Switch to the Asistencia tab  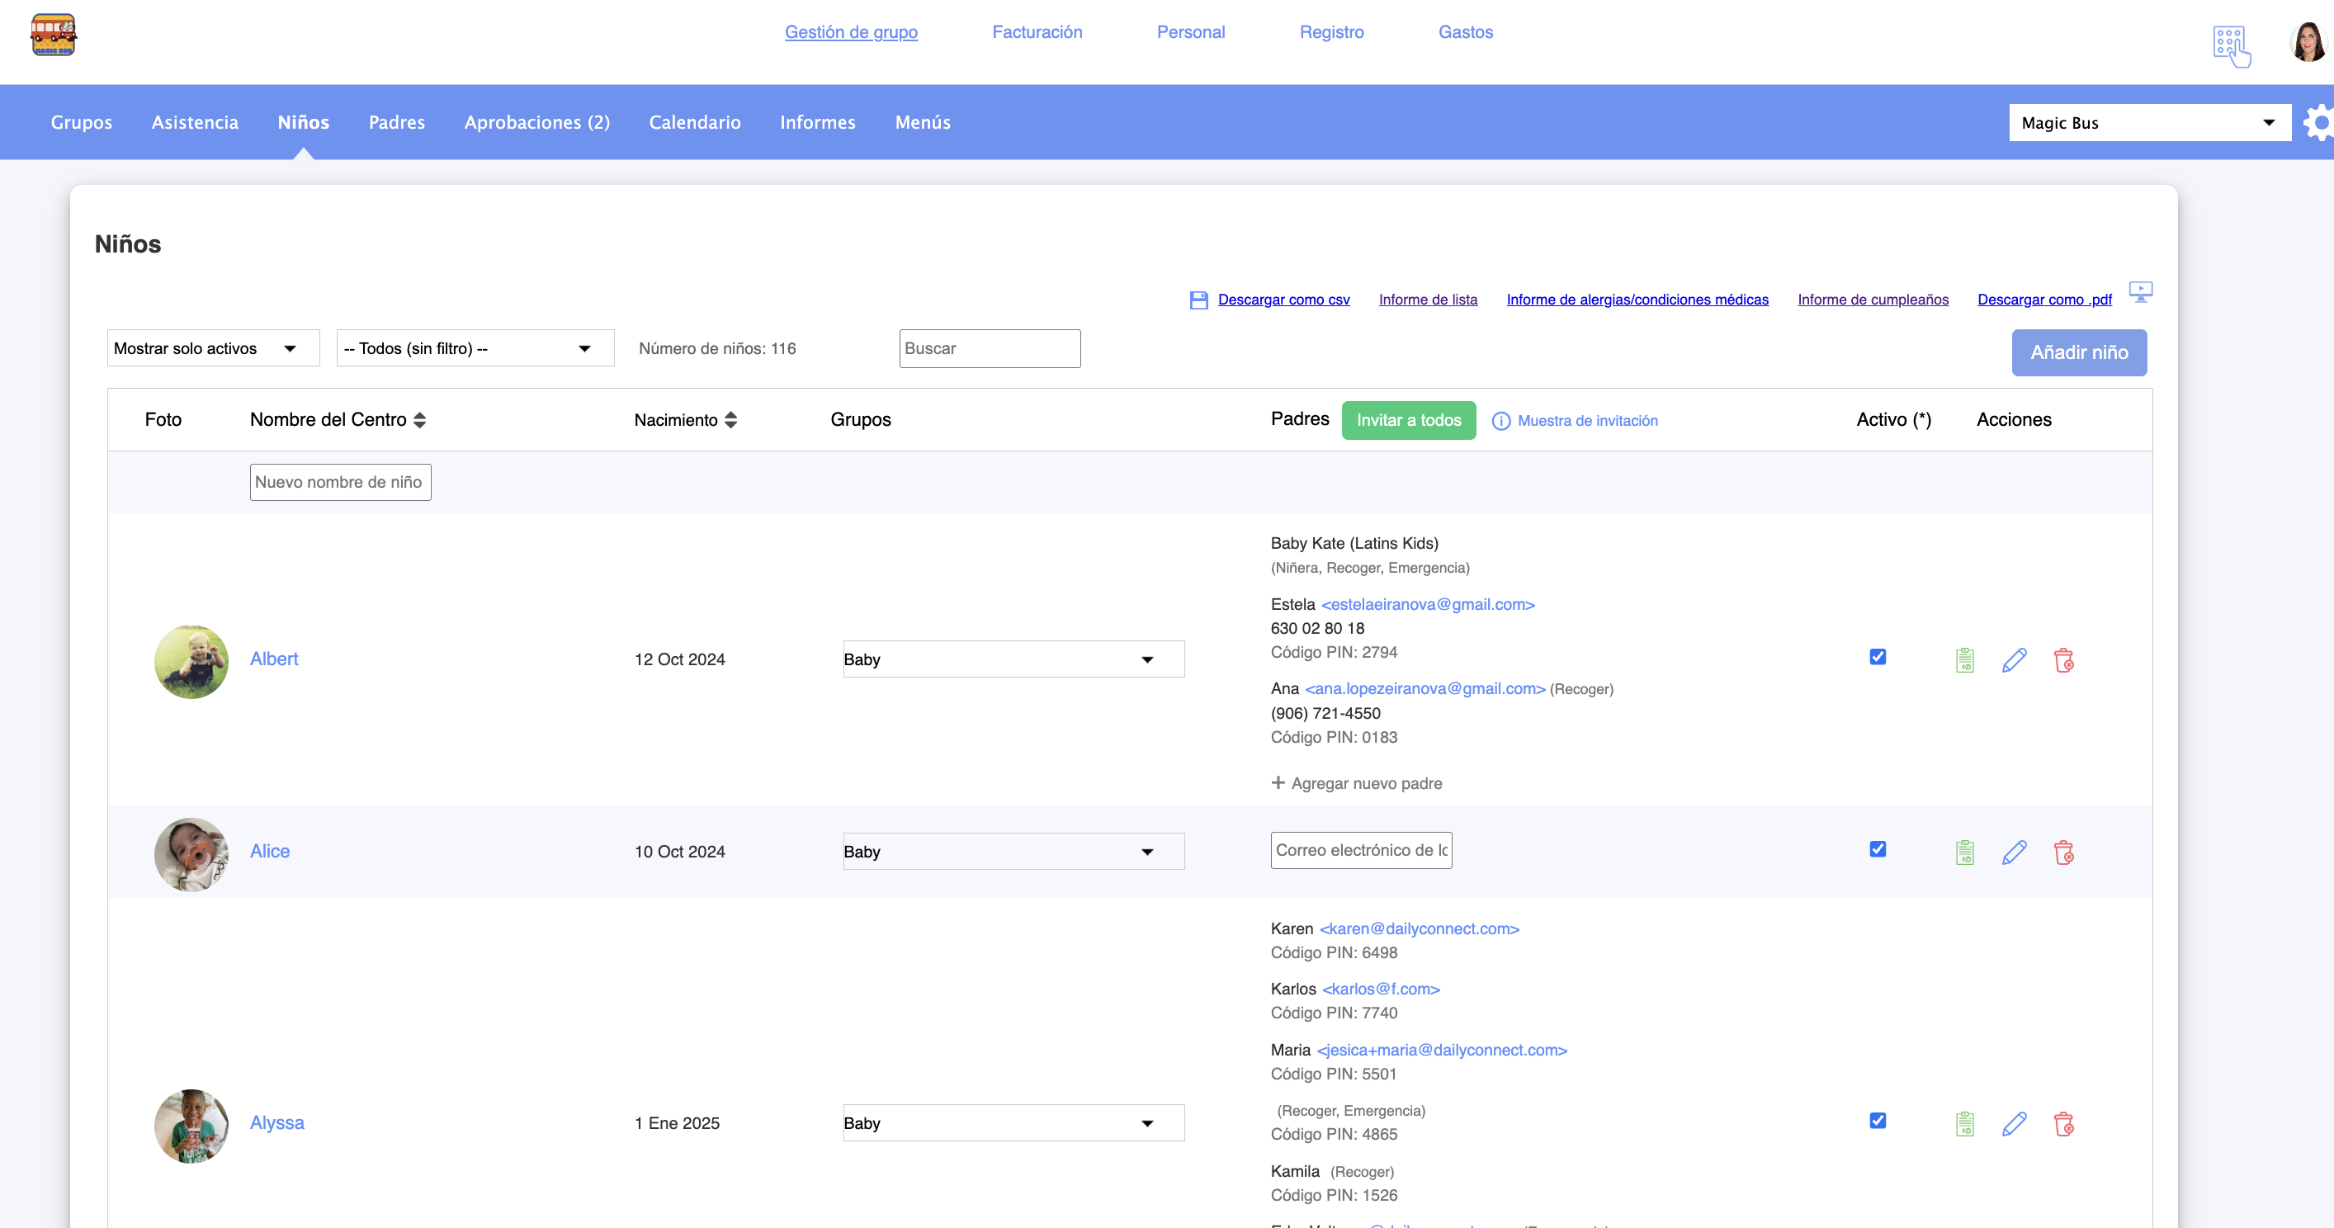click(195, 122)
